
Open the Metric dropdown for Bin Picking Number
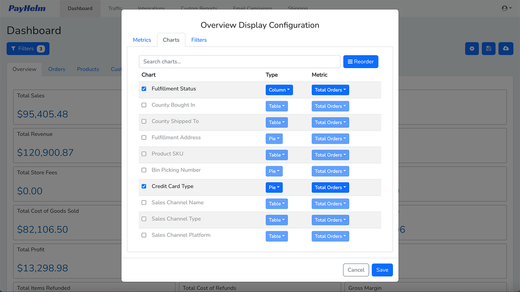(x=330, y=171)
